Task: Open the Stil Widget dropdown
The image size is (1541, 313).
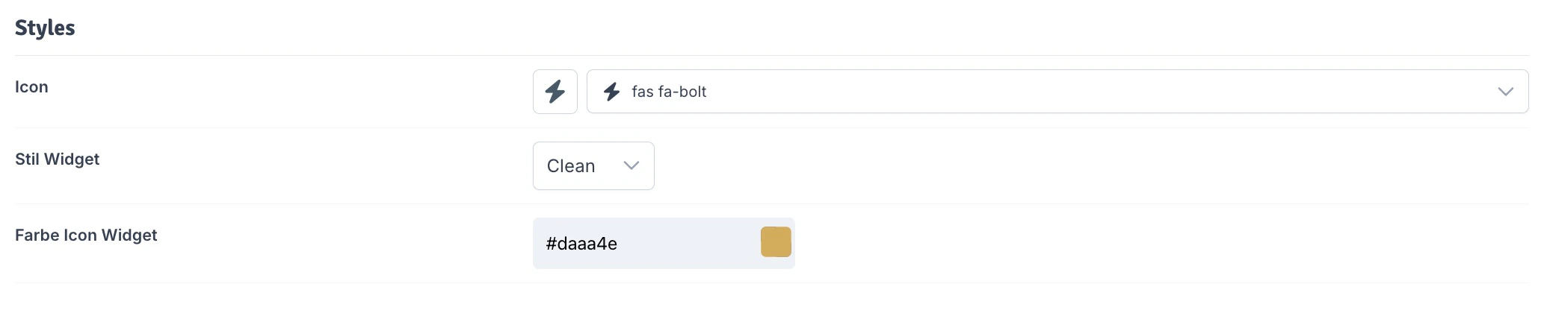Action: point(593,165)
